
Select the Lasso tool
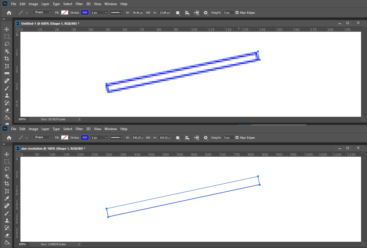pyautogui.click(x=7, y=44)
